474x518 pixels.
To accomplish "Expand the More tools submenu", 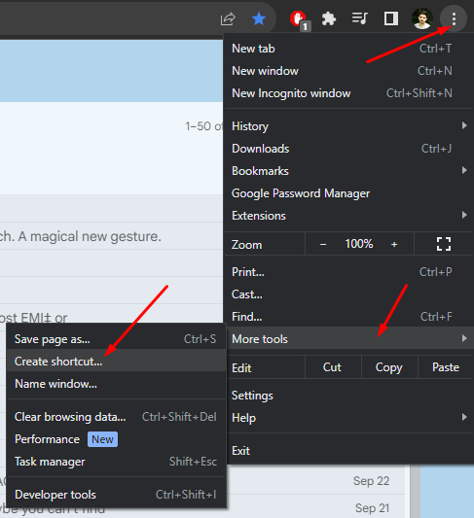I will click(349, 339).
